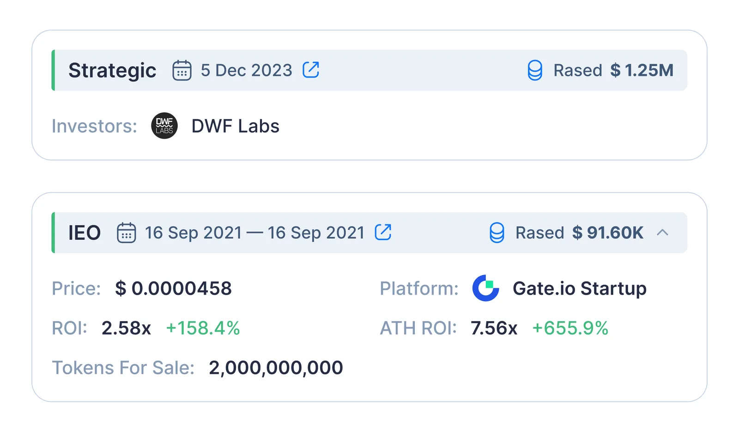This screenshot has height=432, width=739.
Task: Select the IEO round title
Action: coord(85,233)
